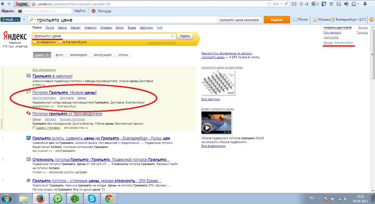The image size is (375, 204).
Task: Open Почта in the mail.ru toolbar
Action: (300, 20)
